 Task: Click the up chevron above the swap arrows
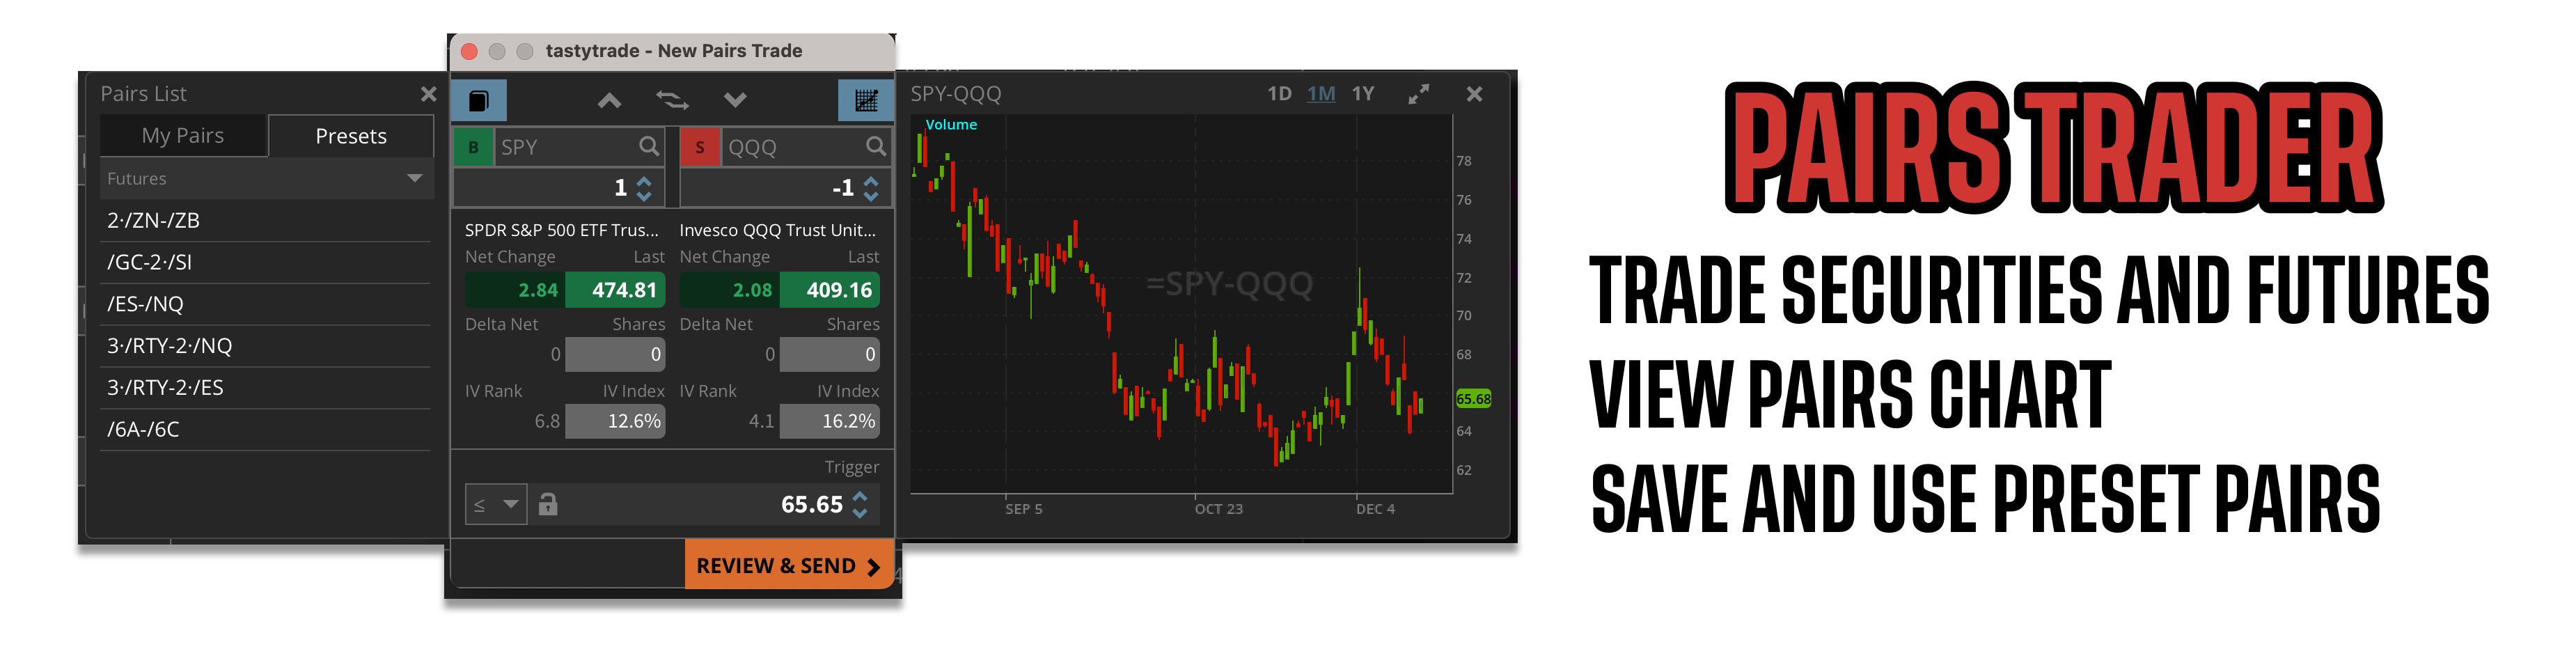pyautogui.click(x=608, y=100)
